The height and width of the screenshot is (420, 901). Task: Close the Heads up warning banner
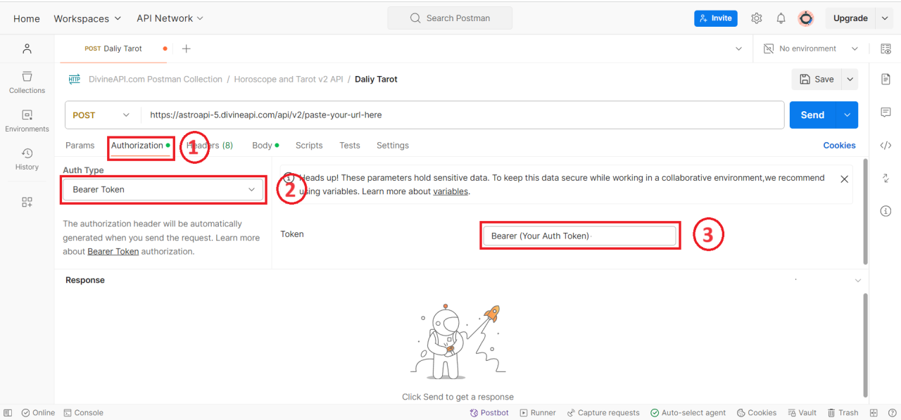tap(844, 179)
